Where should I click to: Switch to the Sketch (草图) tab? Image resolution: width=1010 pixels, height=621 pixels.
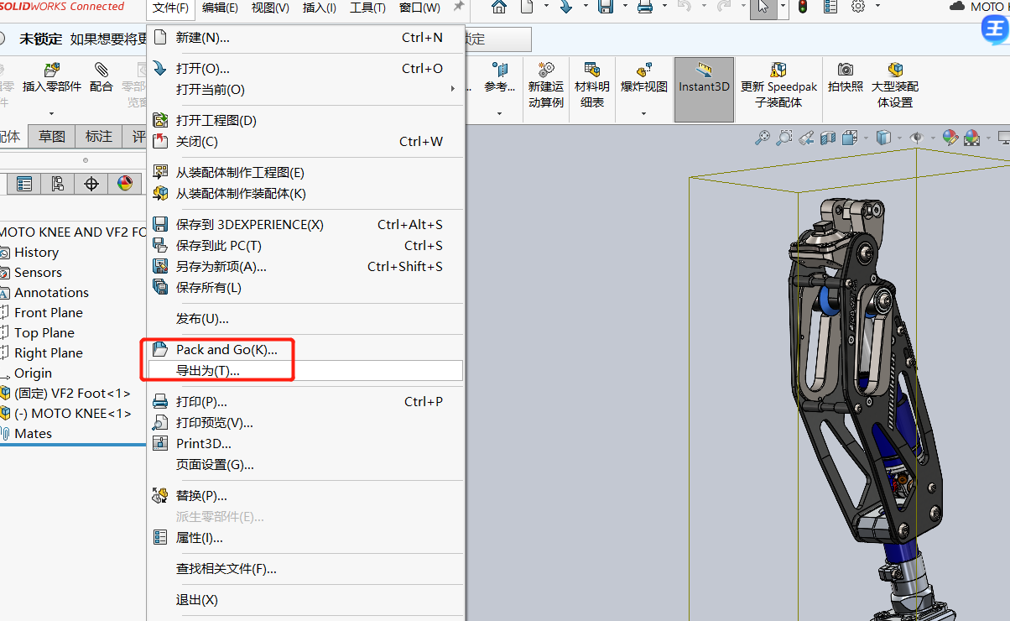point(51,136)
